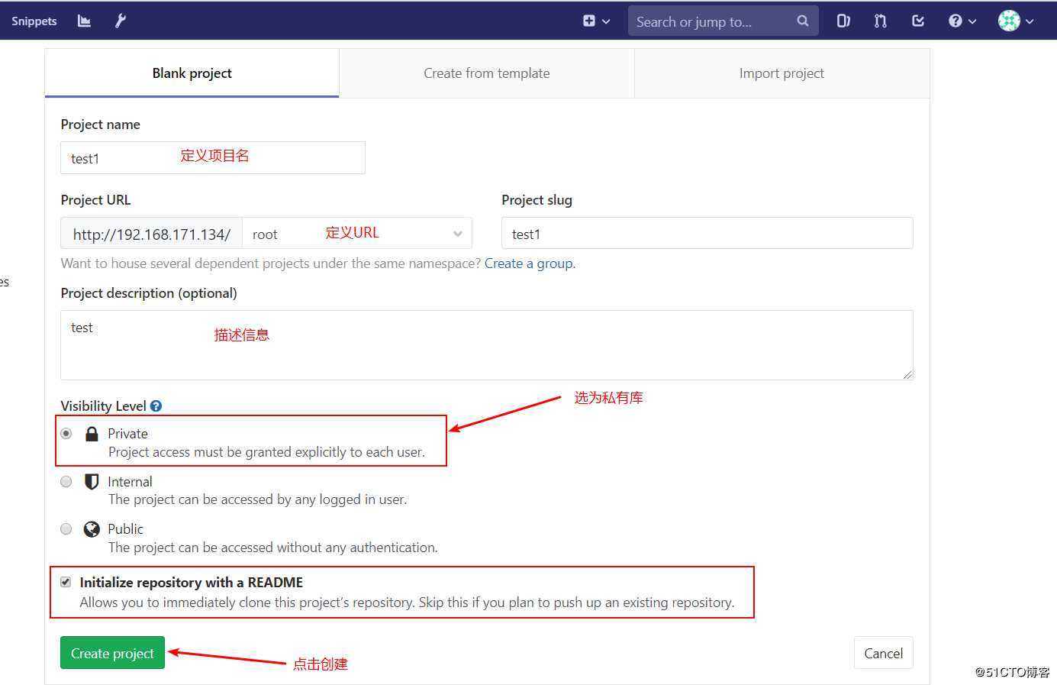The width and height of the screenshot is (1057, 685).
Task: Click the Project description text area
Action: tap(487, 345)
